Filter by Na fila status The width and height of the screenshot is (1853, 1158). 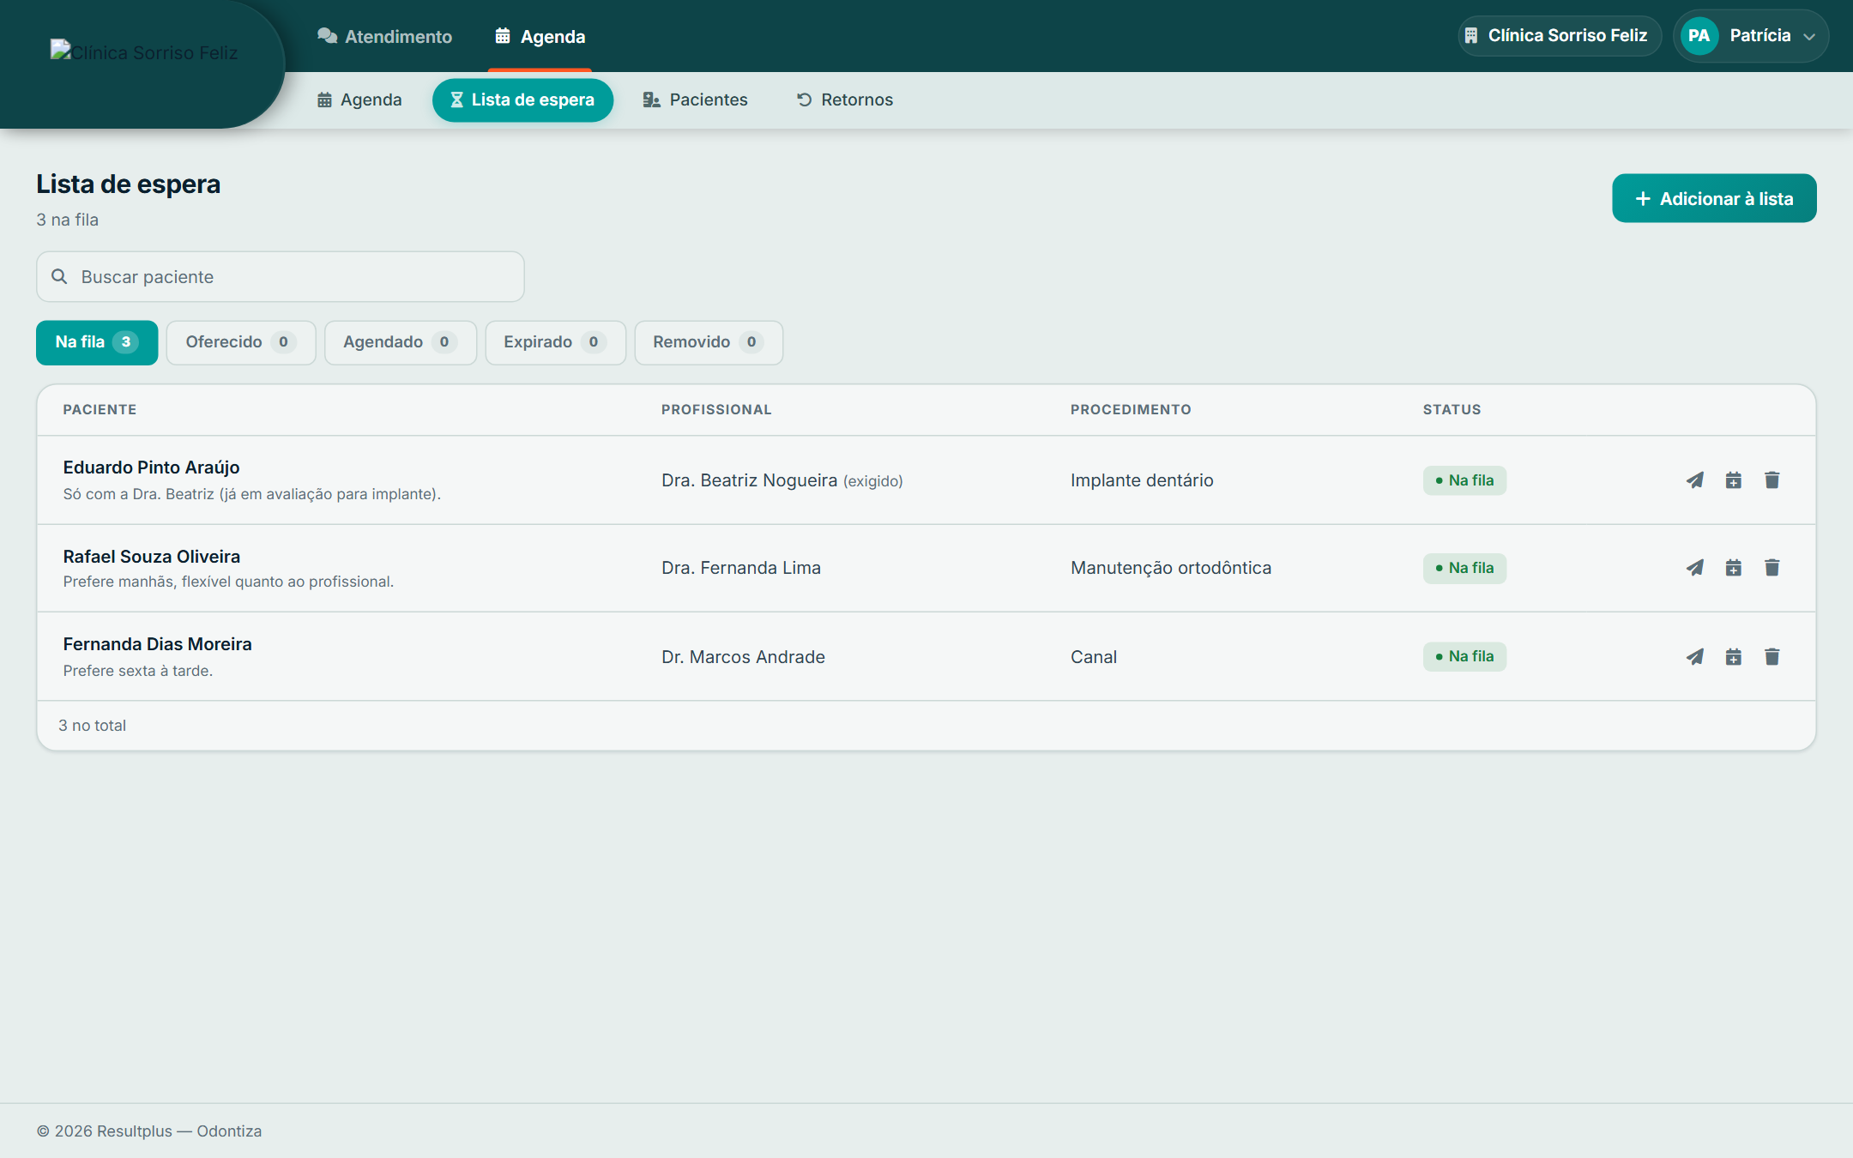coord(97,342)
